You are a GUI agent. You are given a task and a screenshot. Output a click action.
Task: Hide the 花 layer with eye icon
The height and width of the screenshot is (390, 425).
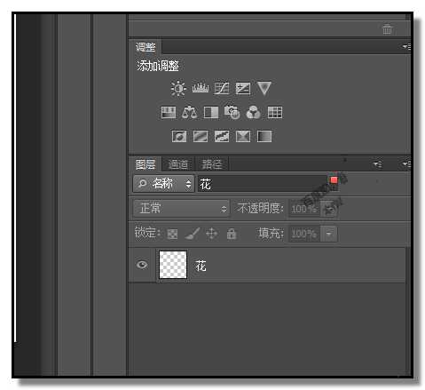pos(142,264)
